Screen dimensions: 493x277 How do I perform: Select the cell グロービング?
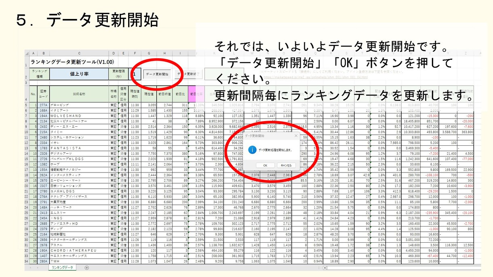click(x=79, y=105)
